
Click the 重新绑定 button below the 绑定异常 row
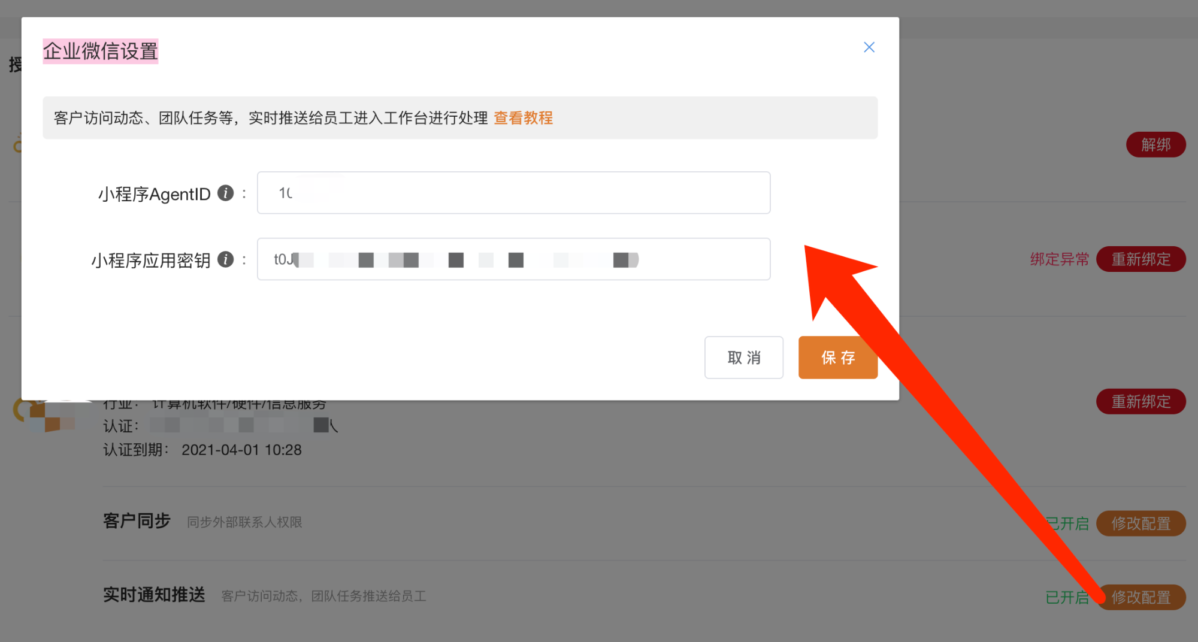pos(1140,401)
